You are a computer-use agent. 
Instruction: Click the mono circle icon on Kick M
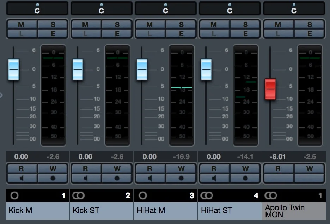click(14, 195)
